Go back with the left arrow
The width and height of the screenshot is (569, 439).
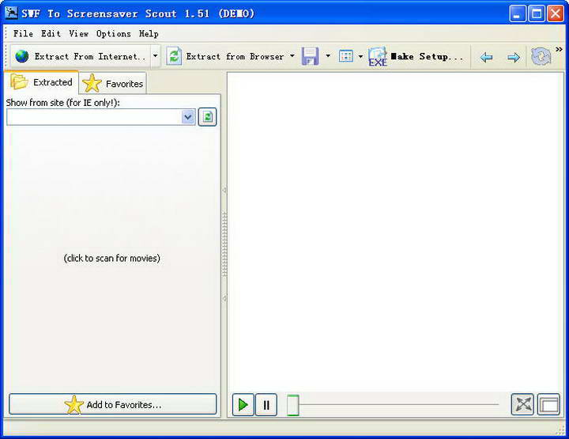coord(486,57)
